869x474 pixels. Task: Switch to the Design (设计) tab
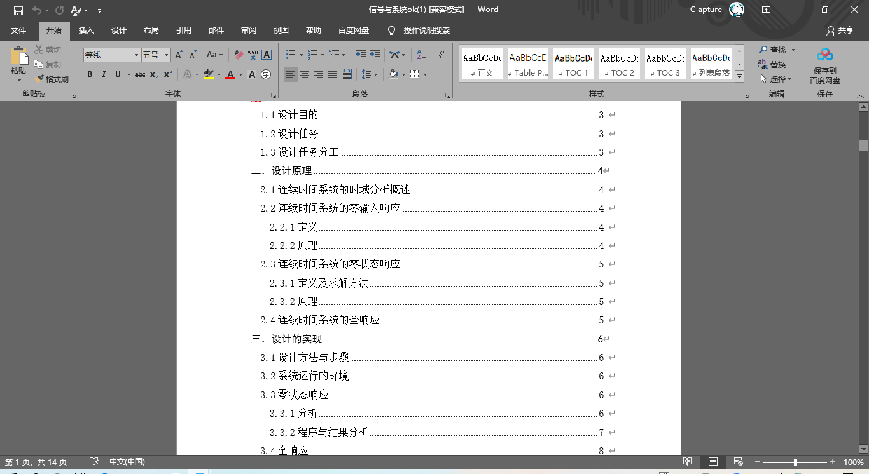[x=119, y=30]
